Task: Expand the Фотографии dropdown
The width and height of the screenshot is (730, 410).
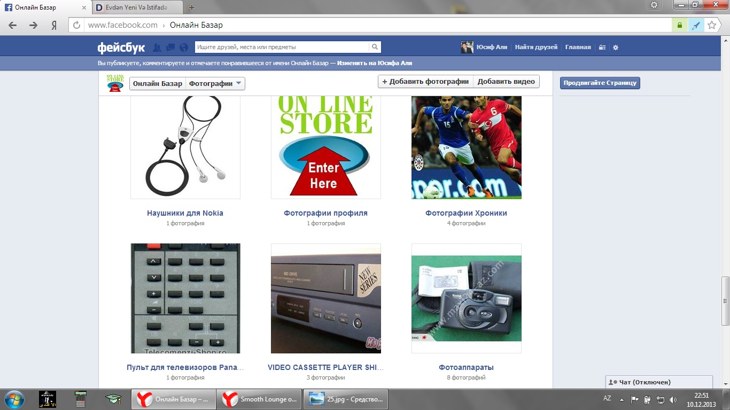Action: pos(215,83)
